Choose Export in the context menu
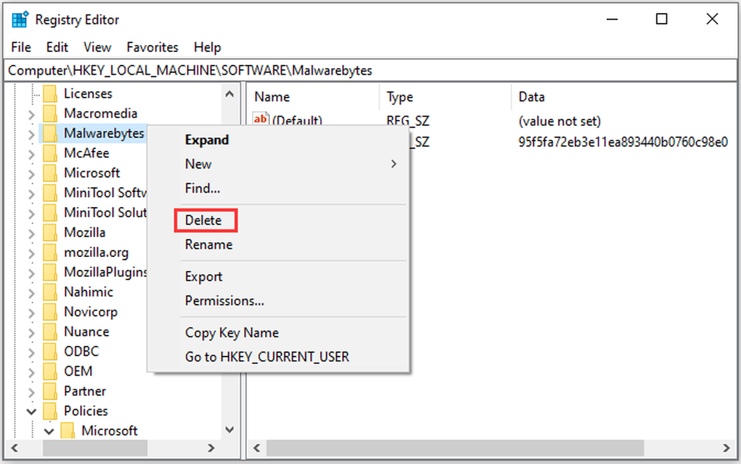The image size is (741, 464). coord(204,277)
